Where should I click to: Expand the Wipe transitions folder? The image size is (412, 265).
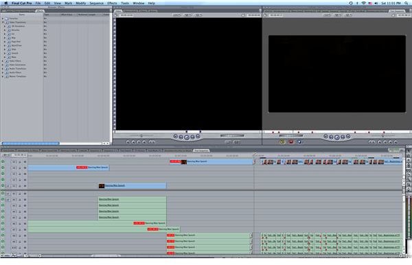5,57
